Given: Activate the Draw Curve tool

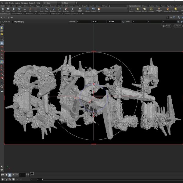Looking at the screenshot, I should coord(53,9).
